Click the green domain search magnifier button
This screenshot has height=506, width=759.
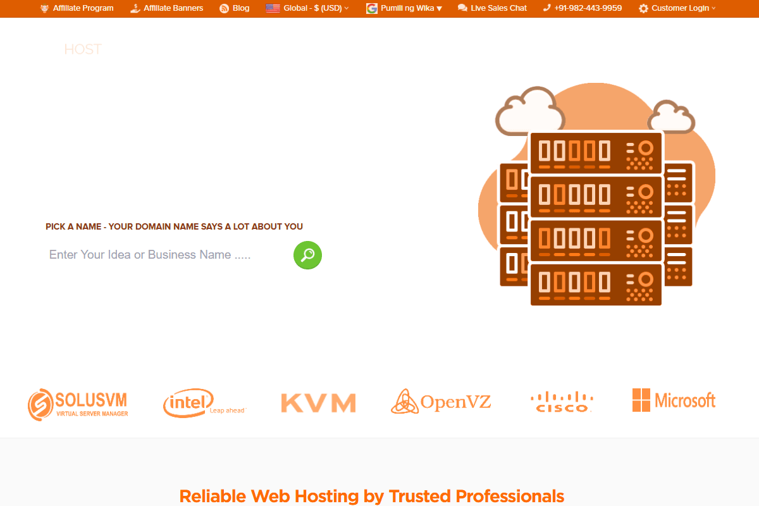click(307, 255)
